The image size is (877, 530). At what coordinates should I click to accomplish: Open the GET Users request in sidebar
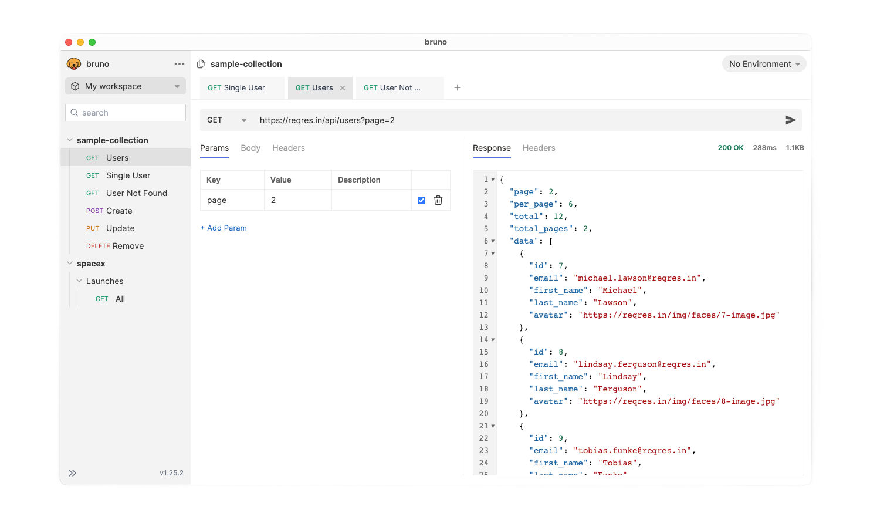point(126,158)
